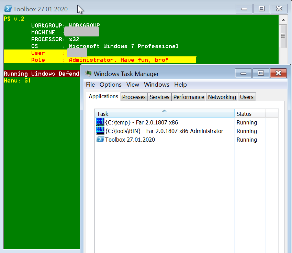Screen dimensions: 292x253
Task: Switch to the Processes tab
Action: point(134,97)
